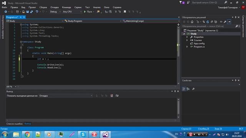Click the Save All icon
Viewport: 246px width, 138px height.
point(32,12)
